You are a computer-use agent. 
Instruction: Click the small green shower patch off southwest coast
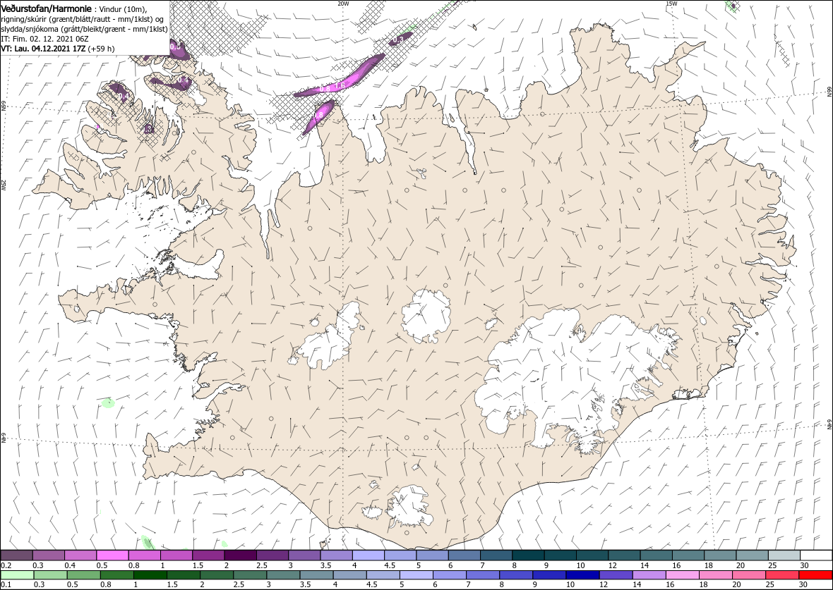coord(109,402)
